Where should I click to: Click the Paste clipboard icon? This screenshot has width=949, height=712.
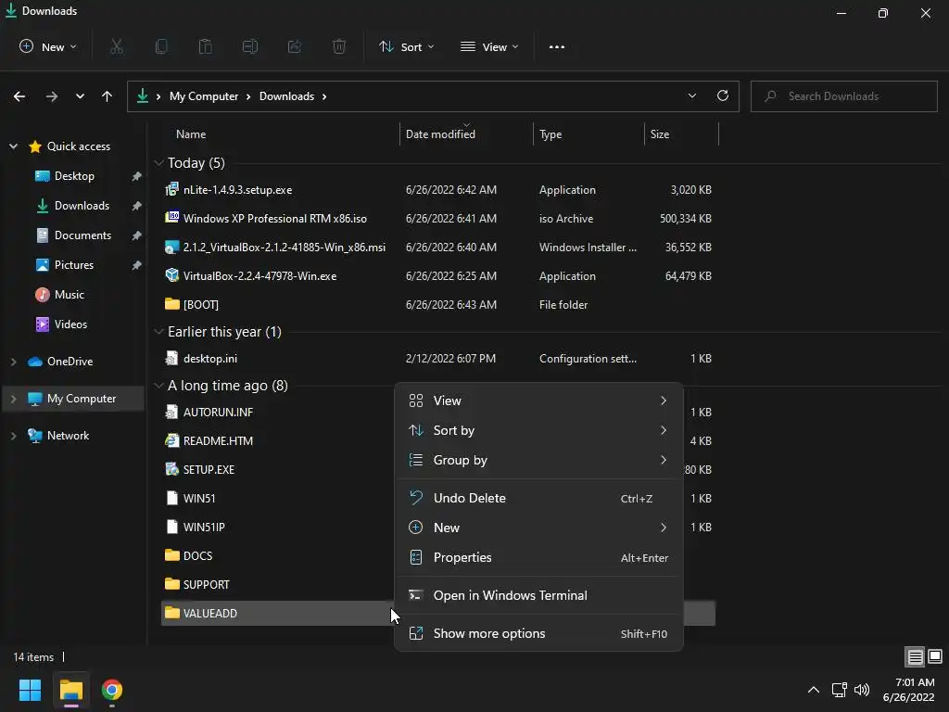[x=205, y=46]
